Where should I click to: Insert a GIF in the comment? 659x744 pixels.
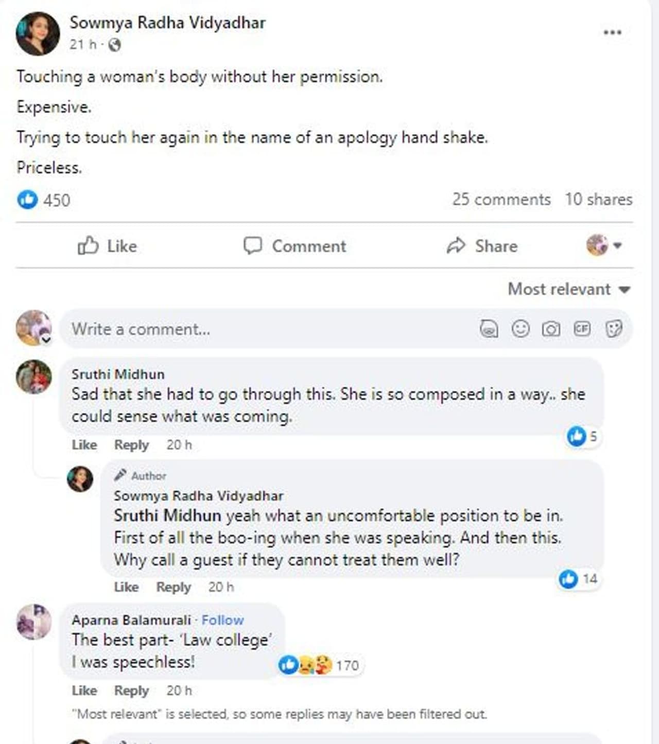click(582, 328)
